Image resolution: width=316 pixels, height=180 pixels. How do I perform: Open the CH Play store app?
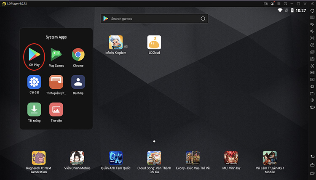[34, 55]
